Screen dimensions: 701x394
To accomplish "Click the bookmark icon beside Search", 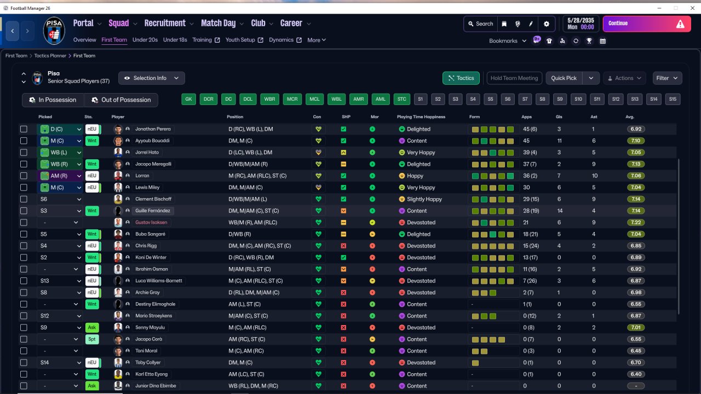I will click(x=504, y=24).
